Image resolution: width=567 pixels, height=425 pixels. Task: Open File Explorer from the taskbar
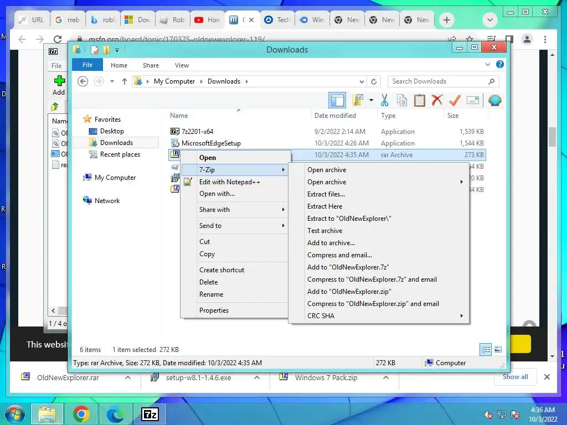pos(47,414)
